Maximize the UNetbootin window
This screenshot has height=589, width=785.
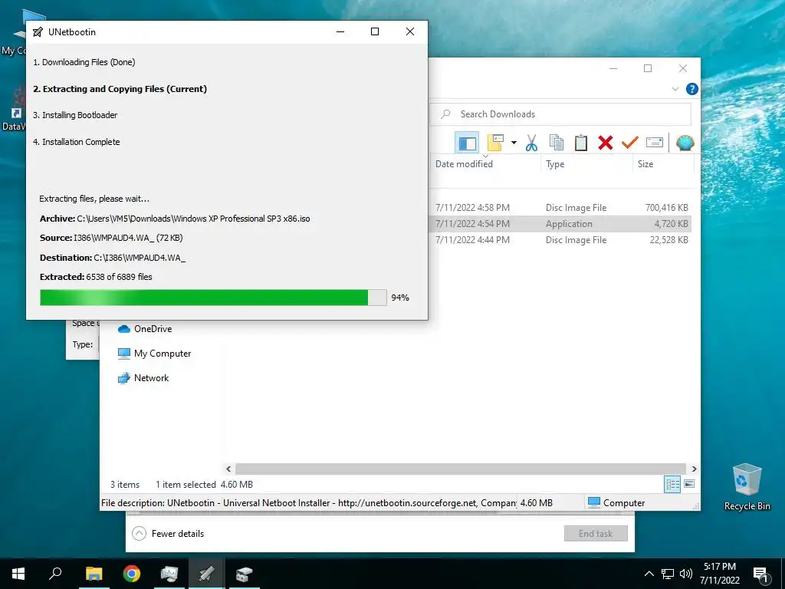point(374,31)
